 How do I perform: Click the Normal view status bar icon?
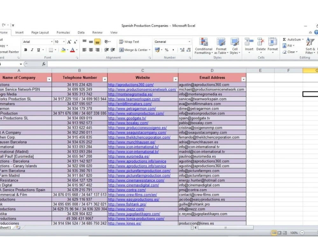pyautogui.click(x=274, y=233)
